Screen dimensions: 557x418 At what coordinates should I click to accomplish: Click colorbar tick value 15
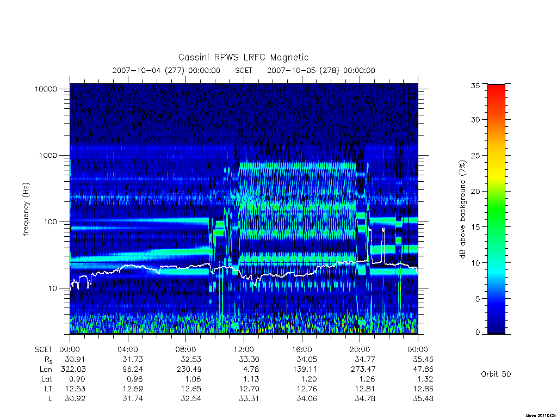pyautogui.click(x=475, y=226)
